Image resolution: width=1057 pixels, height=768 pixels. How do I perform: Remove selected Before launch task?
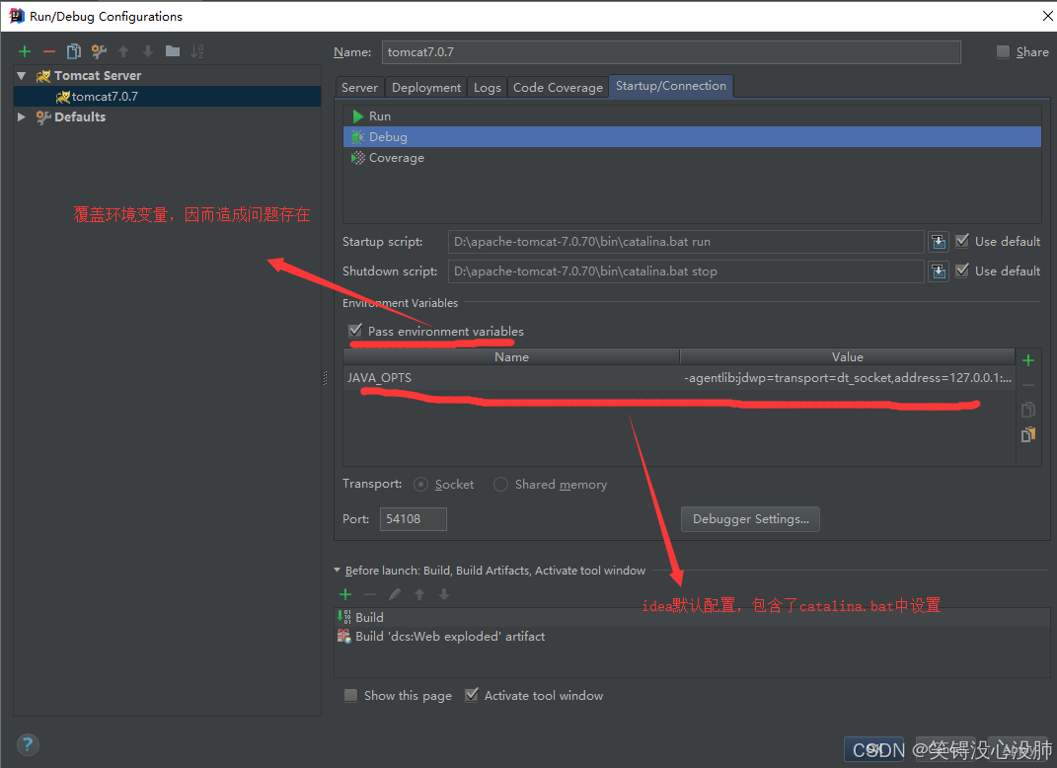point(370,594)
